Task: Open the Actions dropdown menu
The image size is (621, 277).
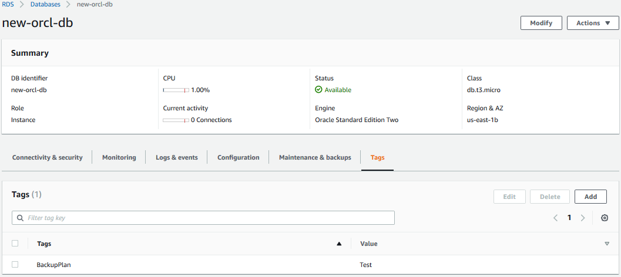Action: click(x=592, y=23)
